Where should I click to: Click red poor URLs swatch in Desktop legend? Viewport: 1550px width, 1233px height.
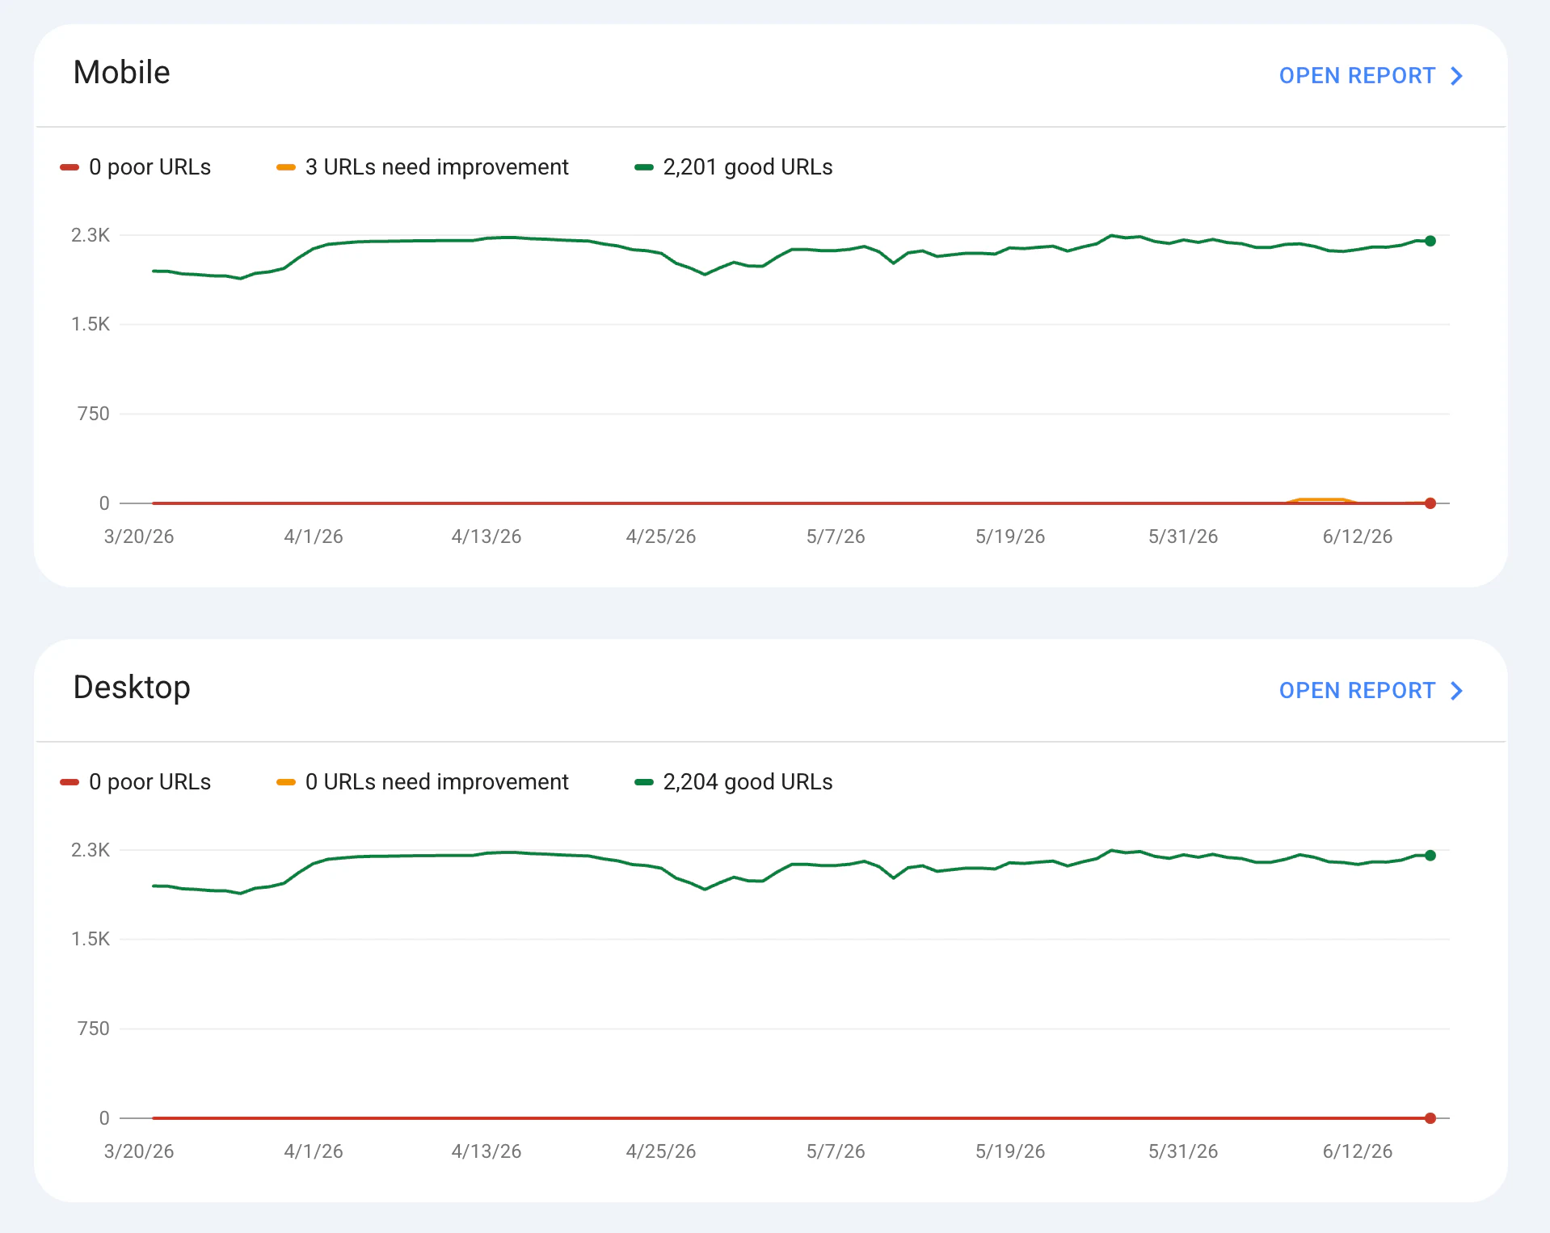tap(69, 782)
